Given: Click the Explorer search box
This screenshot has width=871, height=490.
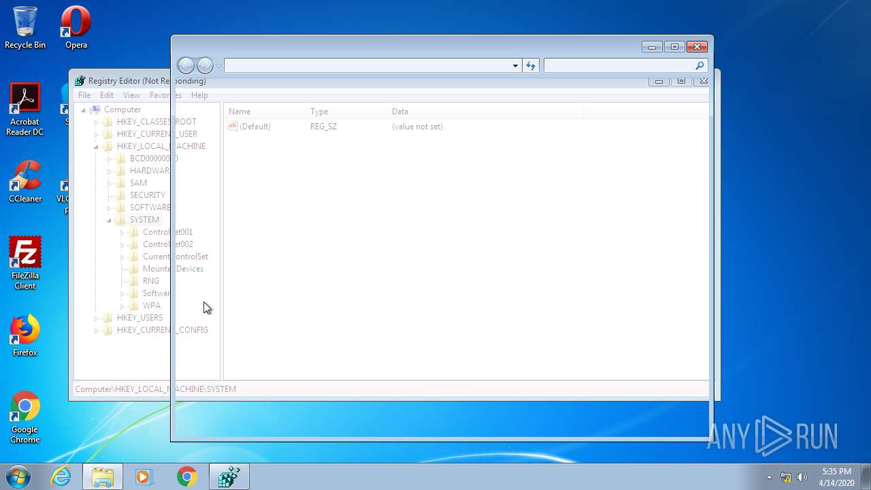Looking at the screenshot, I should point(619,65).
